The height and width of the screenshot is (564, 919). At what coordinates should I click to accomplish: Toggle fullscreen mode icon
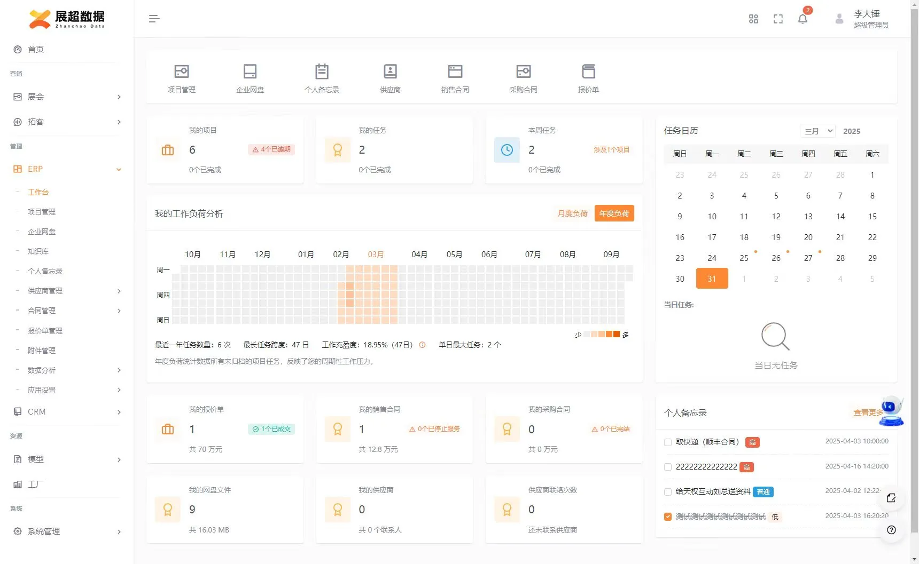tap(778, 19)
